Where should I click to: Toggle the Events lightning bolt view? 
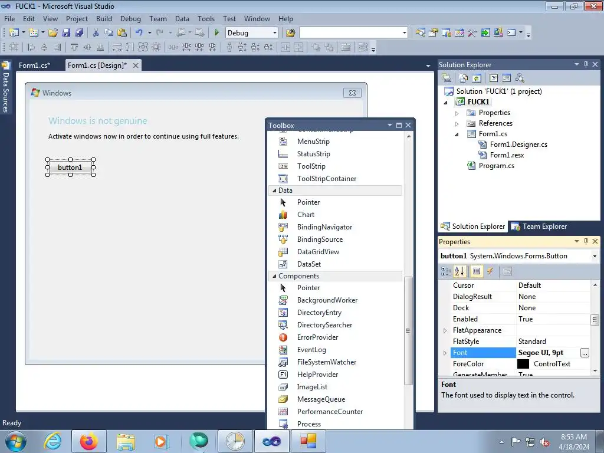490,271
